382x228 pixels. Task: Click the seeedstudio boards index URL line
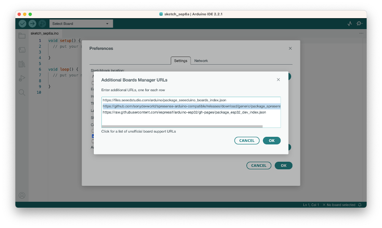pyautogui.click(x=164, y=100)
